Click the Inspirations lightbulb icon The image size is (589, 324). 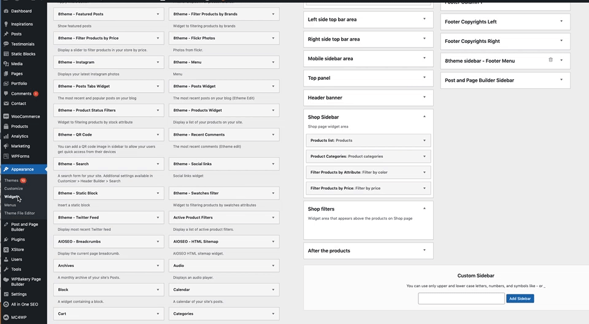coord(6,24)
